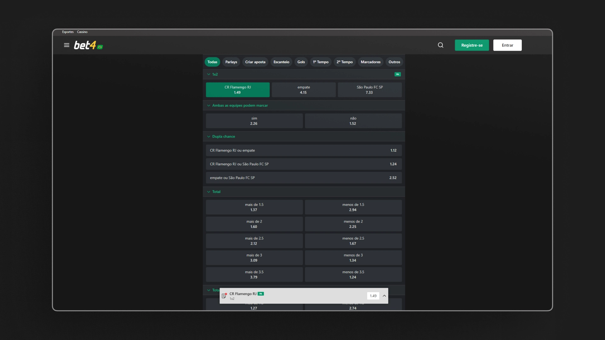Screen dimensions: 605x340
Task: Open the Cassino link
Action: click(x=82, y=32)
